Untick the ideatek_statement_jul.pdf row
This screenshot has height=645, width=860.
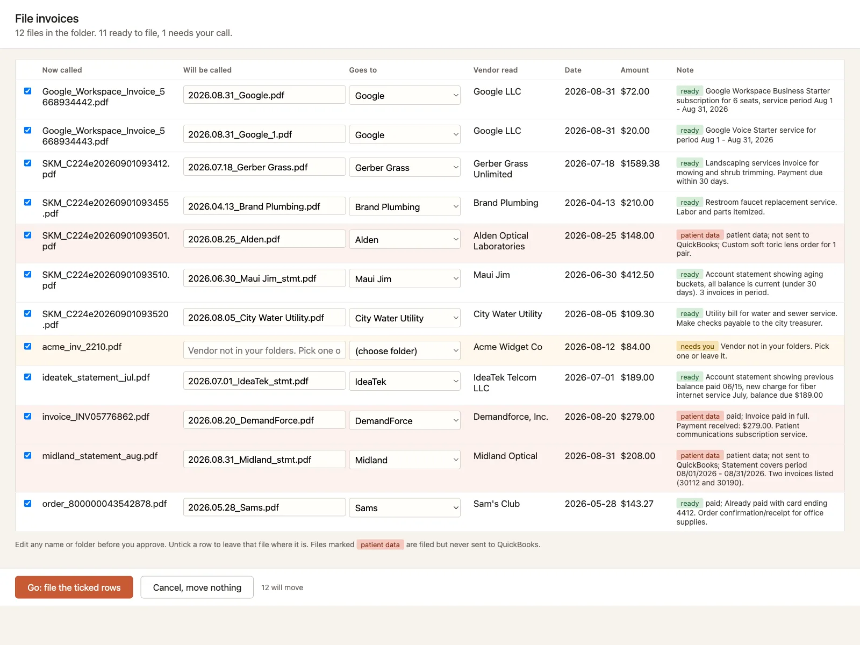pos(27,377)
